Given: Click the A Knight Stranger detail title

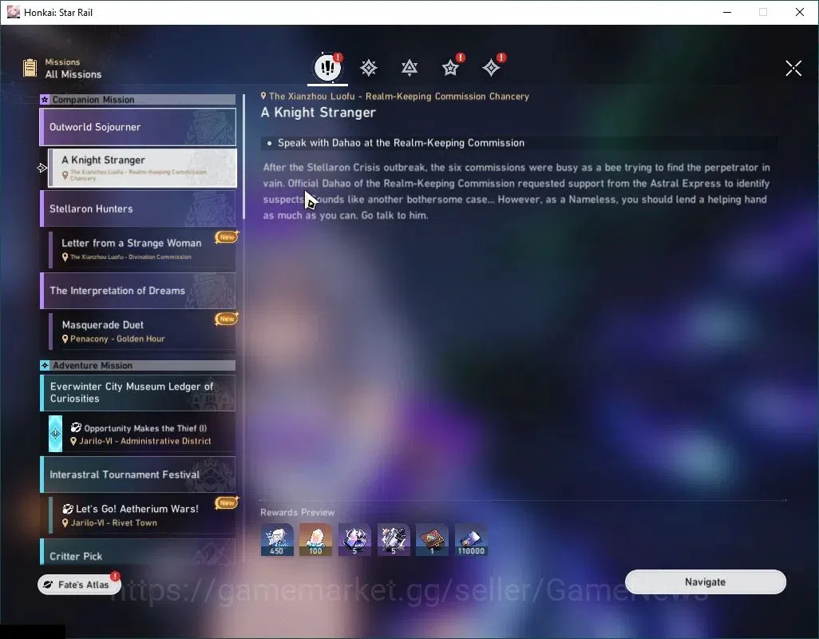Looking at the screenshot, I should click(318, 113).
